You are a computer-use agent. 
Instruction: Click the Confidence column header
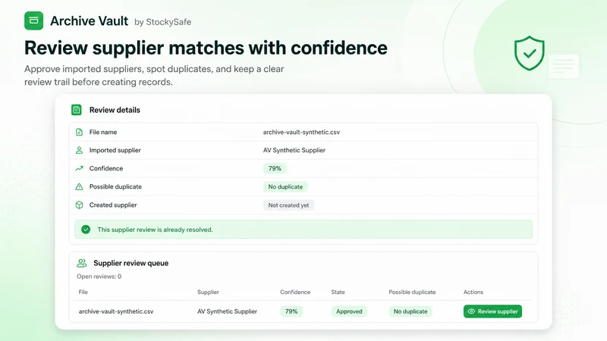point(295,293)
